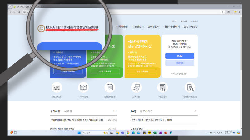Reload the page with refresh icon

(19, 12)
